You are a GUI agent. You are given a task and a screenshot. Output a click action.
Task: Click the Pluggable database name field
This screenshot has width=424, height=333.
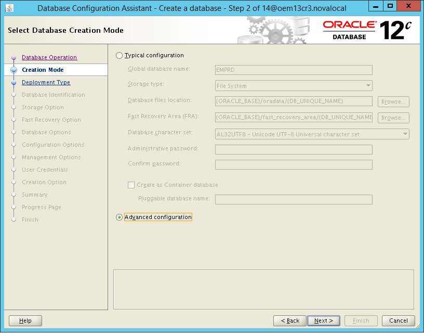(x=294, y=199)
